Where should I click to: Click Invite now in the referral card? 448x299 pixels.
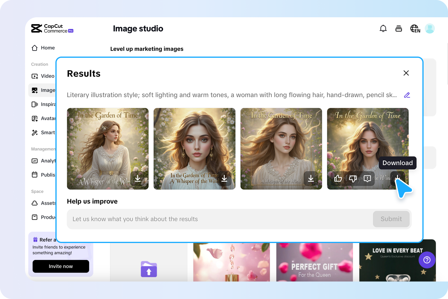click(60, 266)
